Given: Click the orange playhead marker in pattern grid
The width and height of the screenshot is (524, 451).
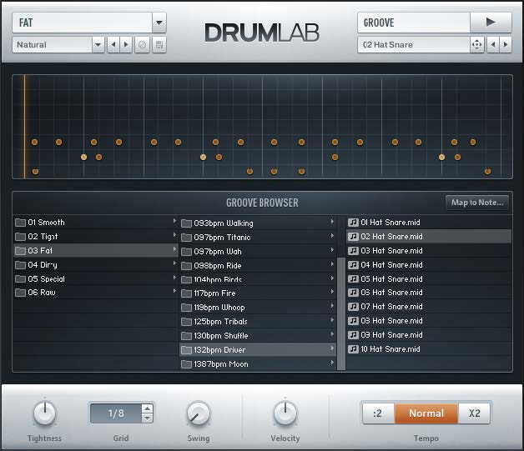Looking at the screenshot, I should tap(24, 127).
